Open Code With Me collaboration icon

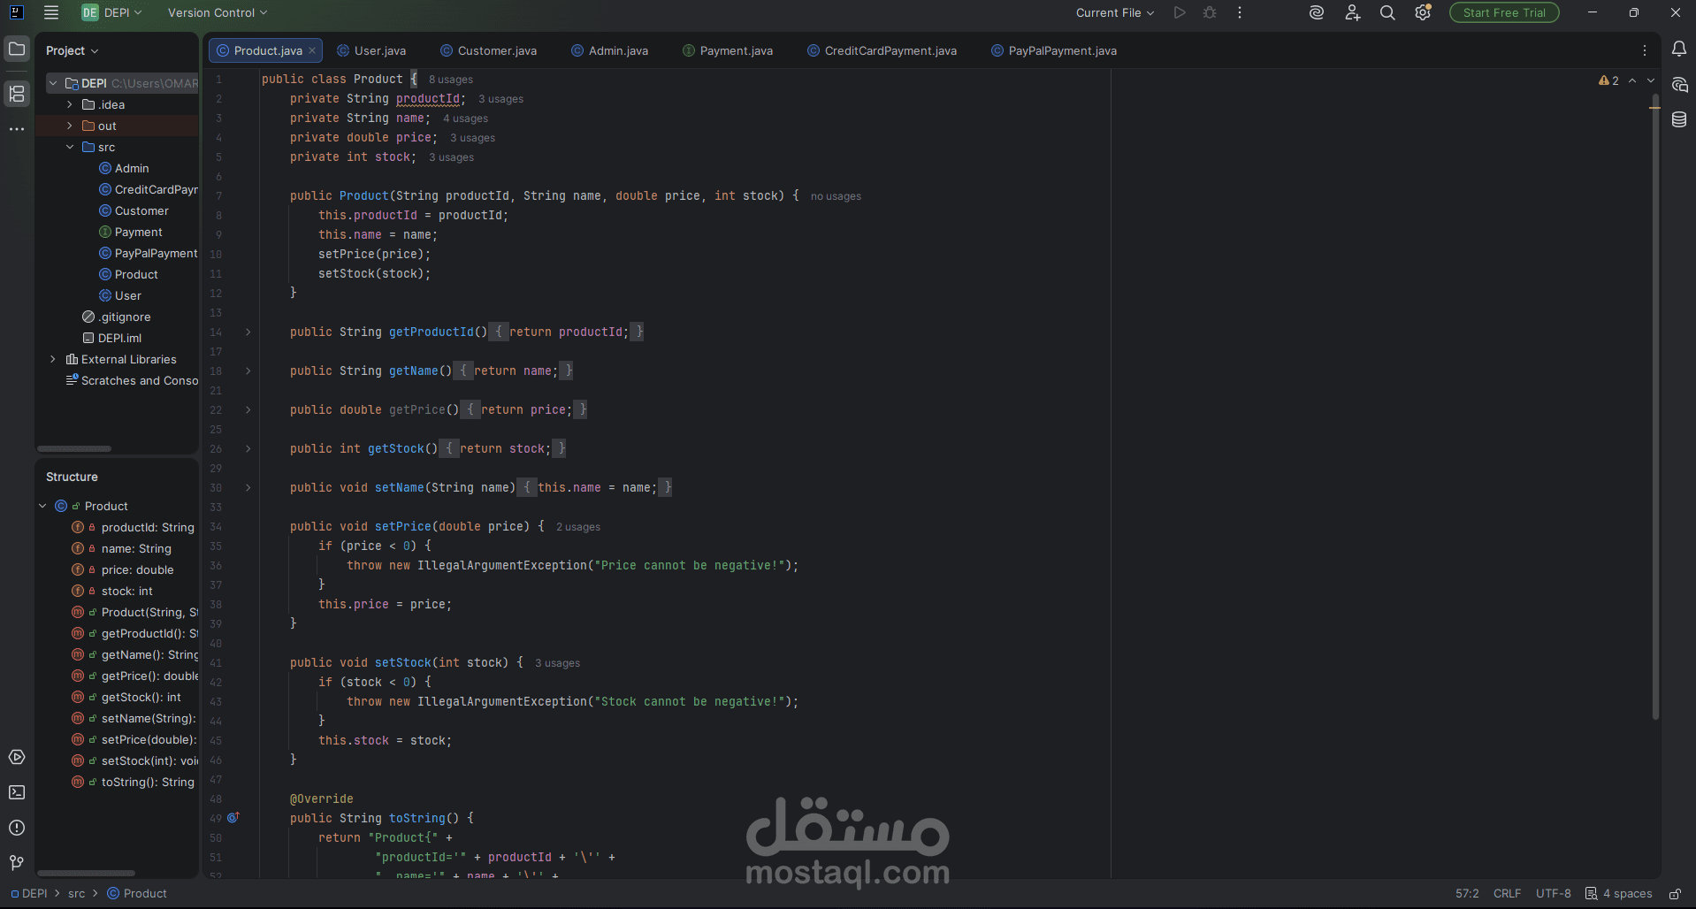(x=1352, y=12)
